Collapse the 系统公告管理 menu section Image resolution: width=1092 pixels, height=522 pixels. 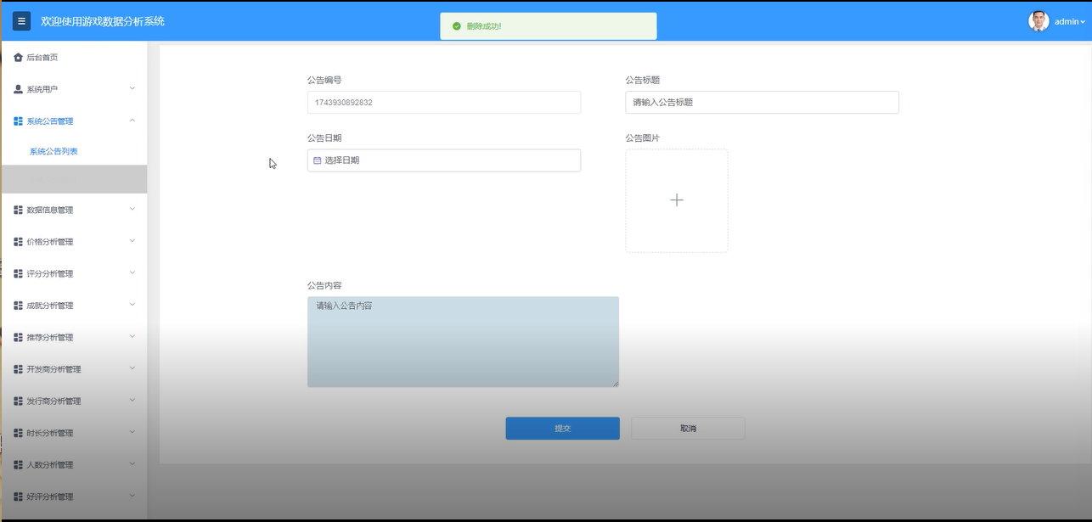74,121
